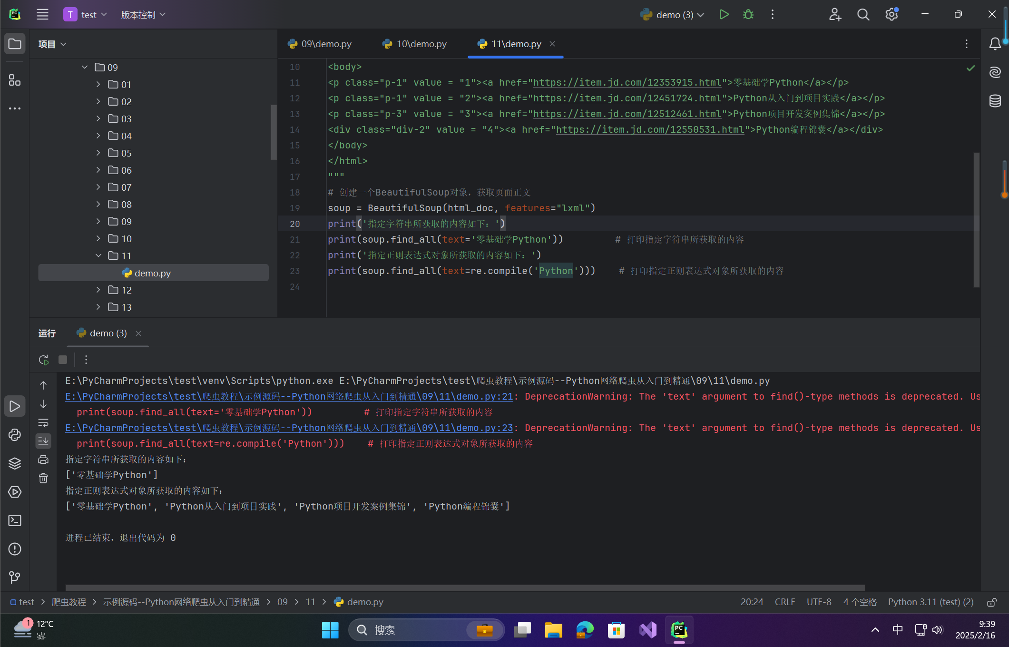Expand folder 13 in tree
Image resolution: width=1009 pixels, height=647 pixels.
98,307
